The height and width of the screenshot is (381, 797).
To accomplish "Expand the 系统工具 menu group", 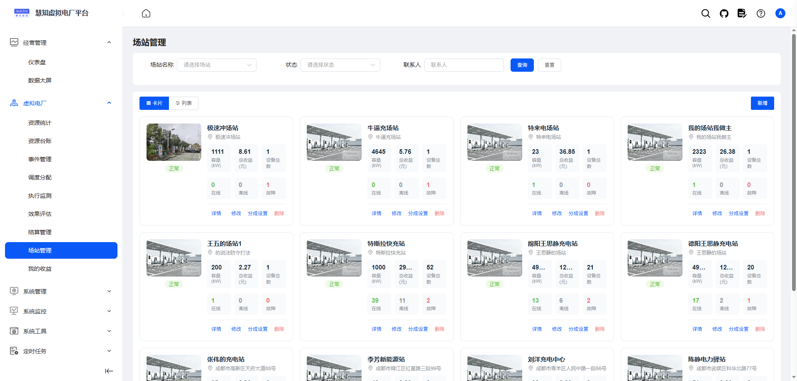I will [109, 331].
